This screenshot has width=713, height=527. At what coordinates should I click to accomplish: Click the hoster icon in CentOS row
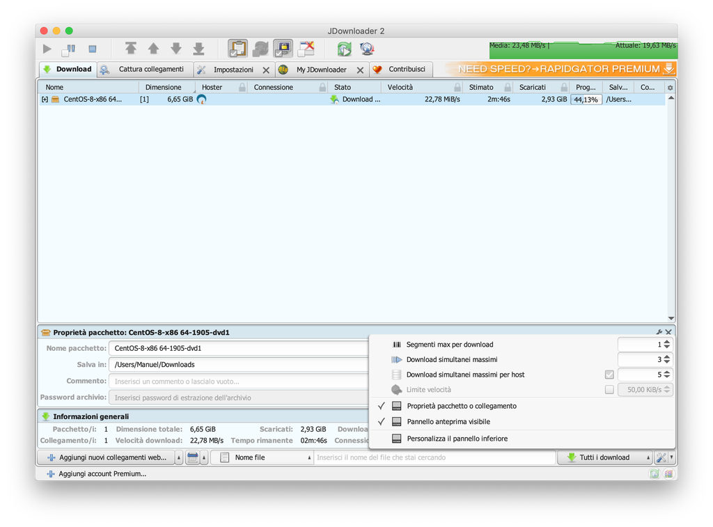point(202,99)
